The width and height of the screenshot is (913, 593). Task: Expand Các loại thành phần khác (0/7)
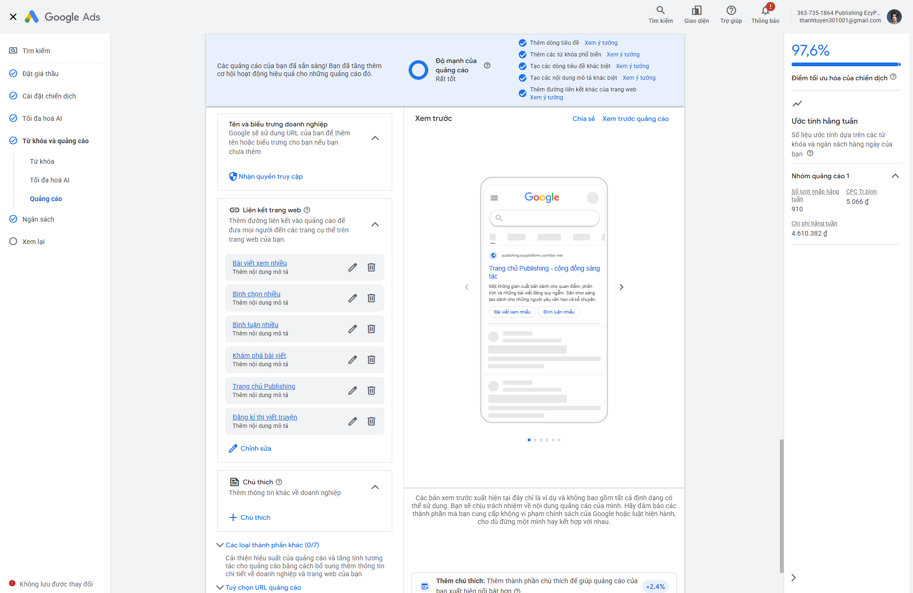(268, 545)
